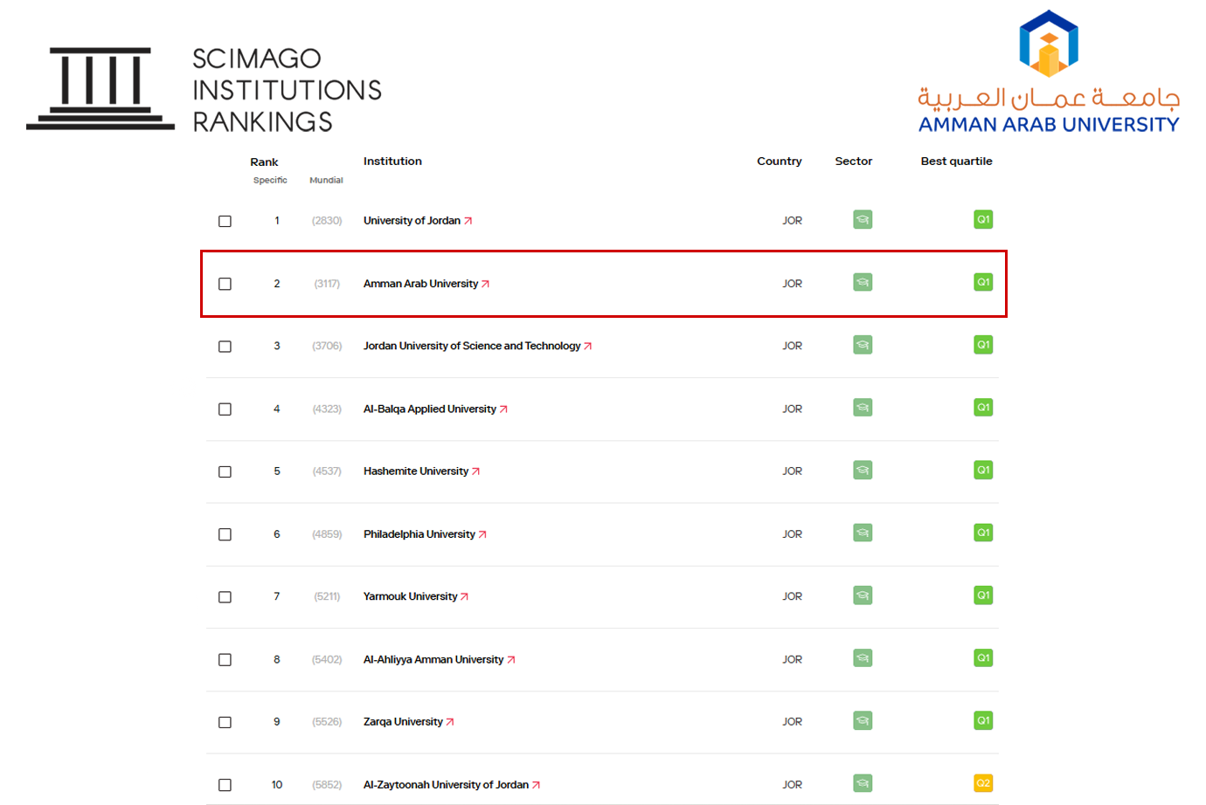This screenshot has height=805, width=1206.
Task: Click Q1 badge for Jordan University of Science and Technology
Action: coord(983,346)
